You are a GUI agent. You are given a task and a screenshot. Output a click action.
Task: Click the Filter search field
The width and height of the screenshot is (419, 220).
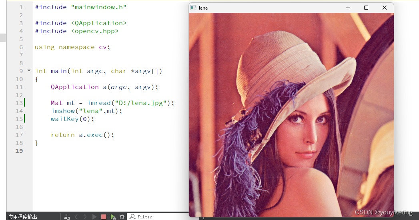(x=163, y=217)
